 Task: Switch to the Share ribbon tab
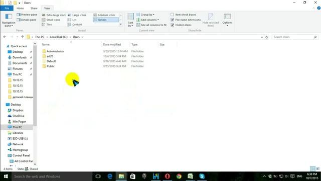click(34, 8)
